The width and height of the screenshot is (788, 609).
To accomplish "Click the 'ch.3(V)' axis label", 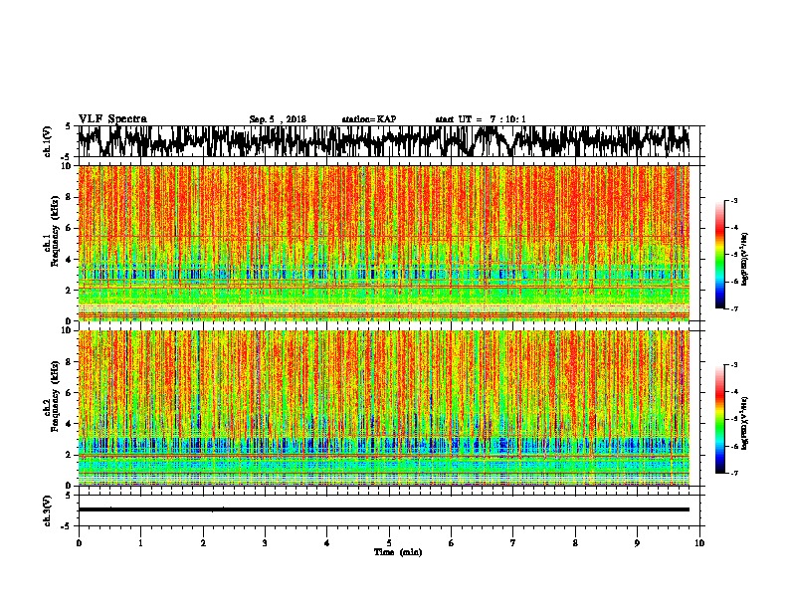I will pos(48,511).
